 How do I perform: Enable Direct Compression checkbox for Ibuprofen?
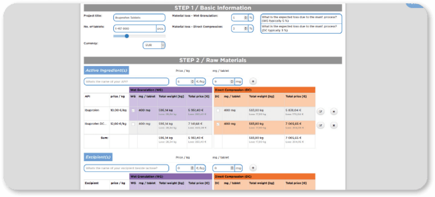pos(217,111)
